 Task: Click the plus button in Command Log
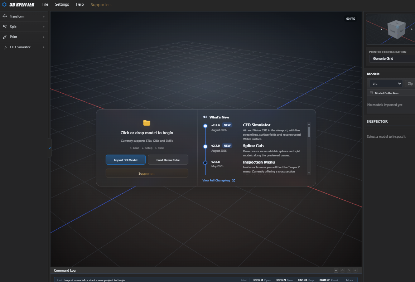356,270
